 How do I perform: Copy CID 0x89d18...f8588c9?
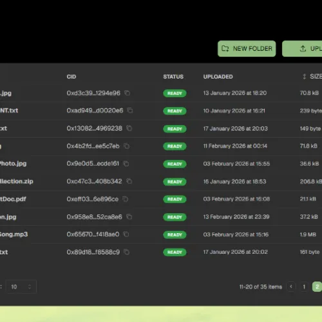click(x=127, y=252)
